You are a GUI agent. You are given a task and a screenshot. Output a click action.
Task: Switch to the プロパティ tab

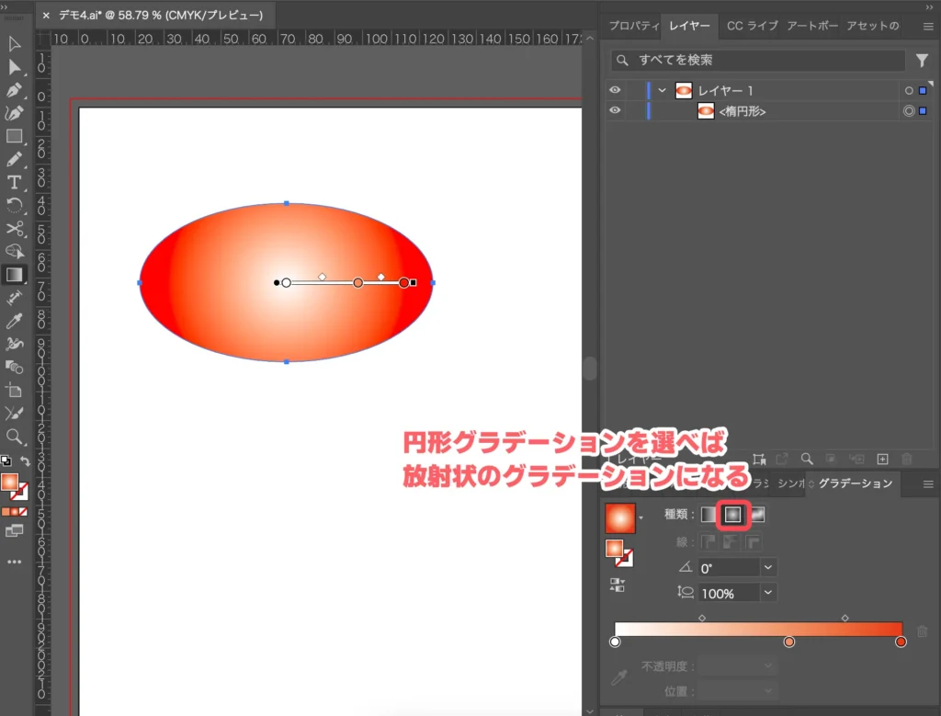click(632, 26)
